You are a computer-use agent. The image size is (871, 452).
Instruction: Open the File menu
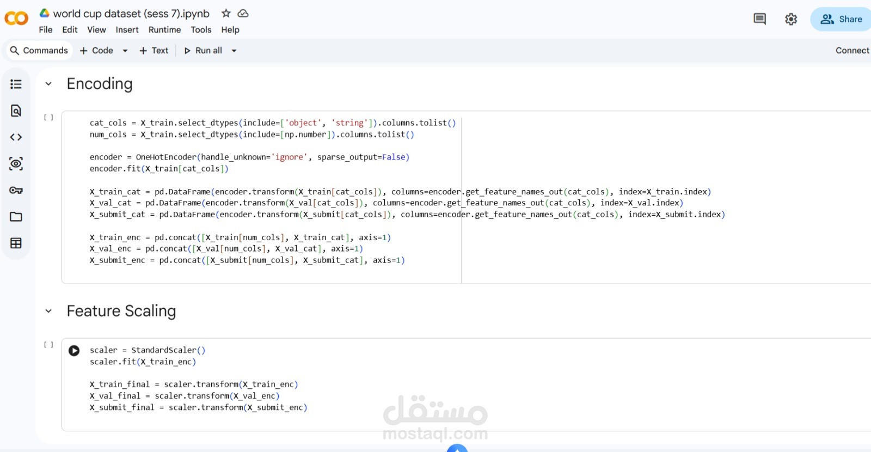coord(46,30)
